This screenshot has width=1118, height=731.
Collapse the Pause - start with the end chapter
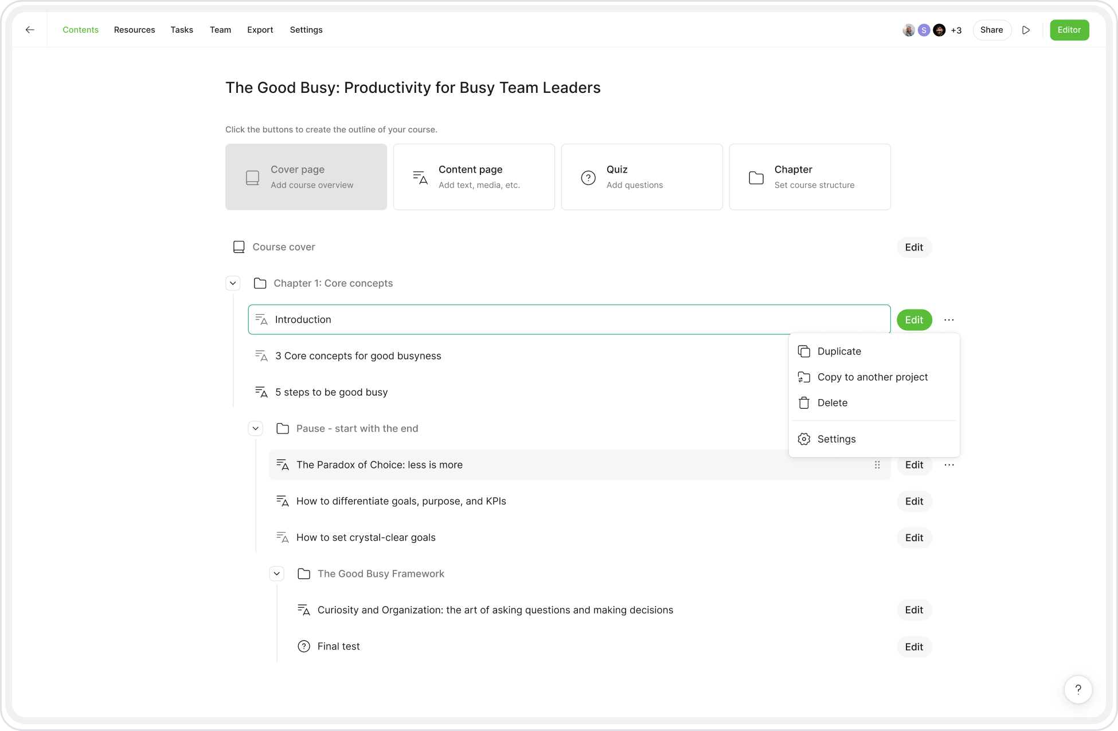[x=256, y=428]
